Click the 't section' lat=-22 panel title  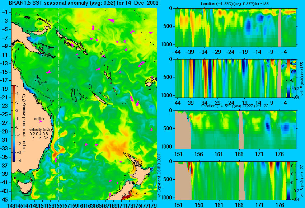pyautogui.click(x=235, y=106)
